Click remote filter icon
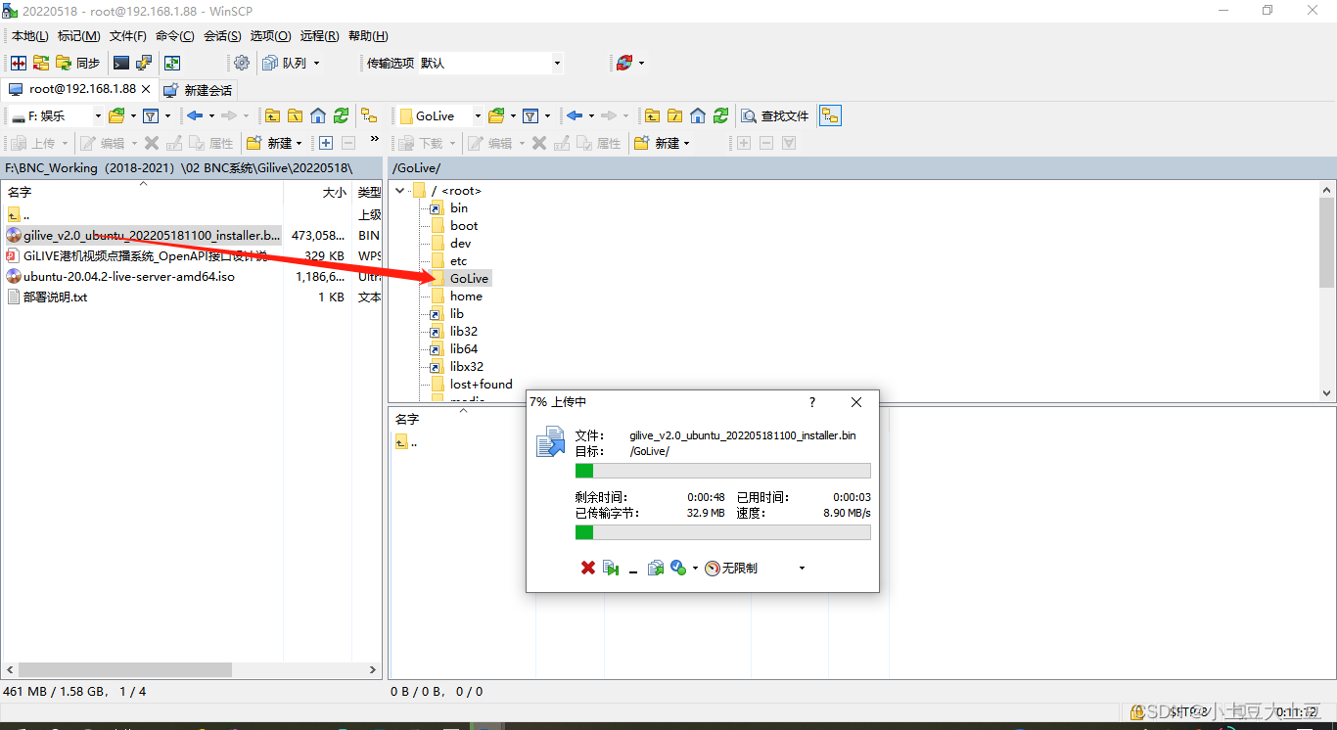The image size is (1337, 730). [x=530, y=115]
